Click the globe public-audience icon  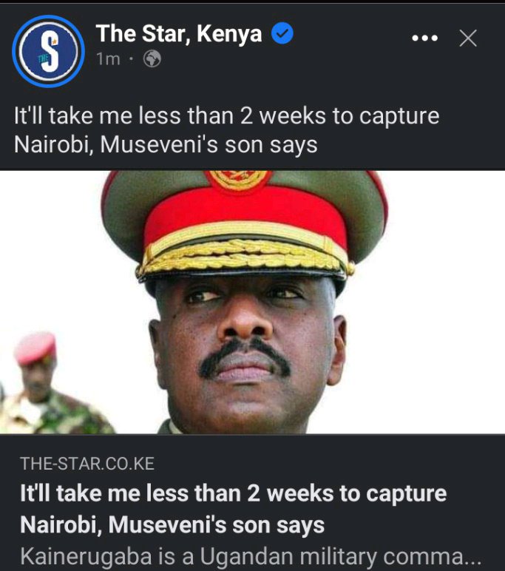[152, 59]
